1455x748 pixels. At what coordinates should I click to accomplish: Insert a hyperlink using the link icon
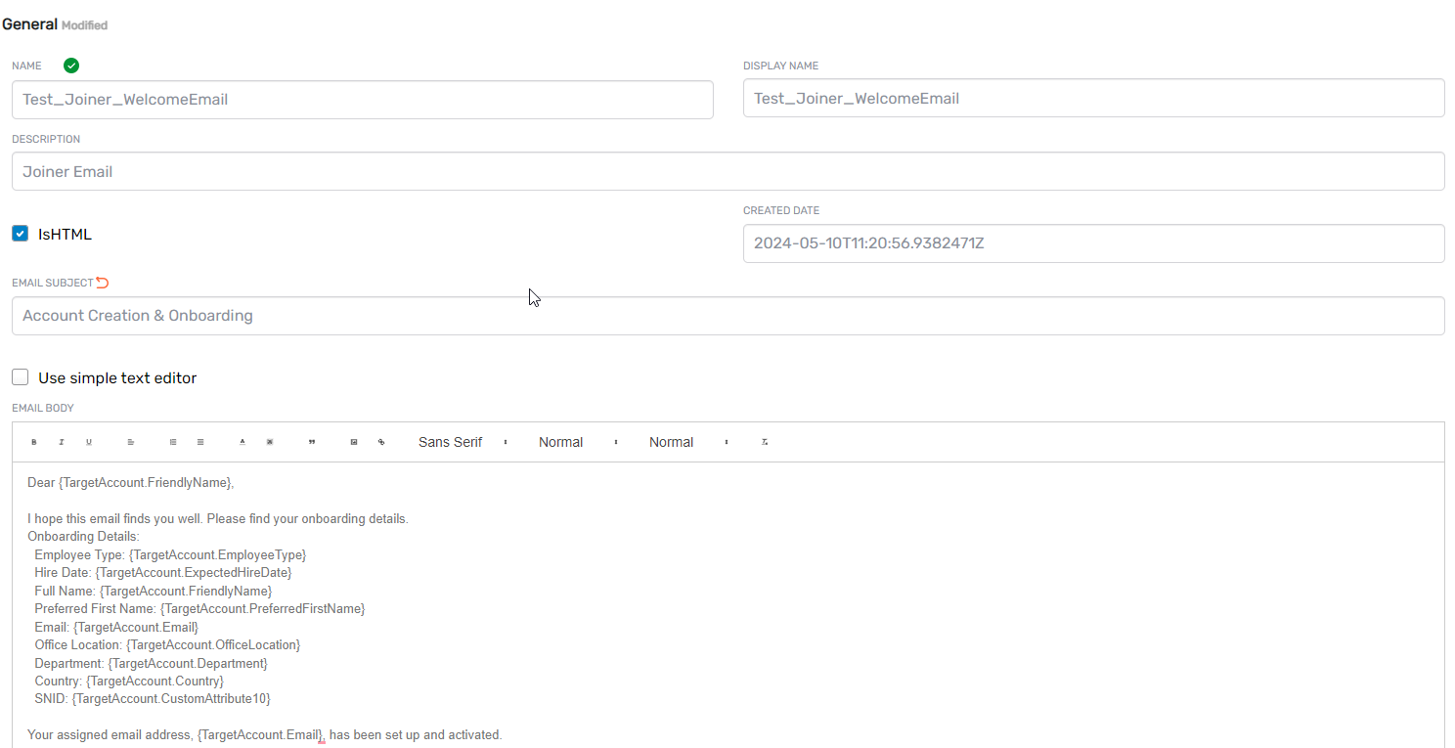381,442
